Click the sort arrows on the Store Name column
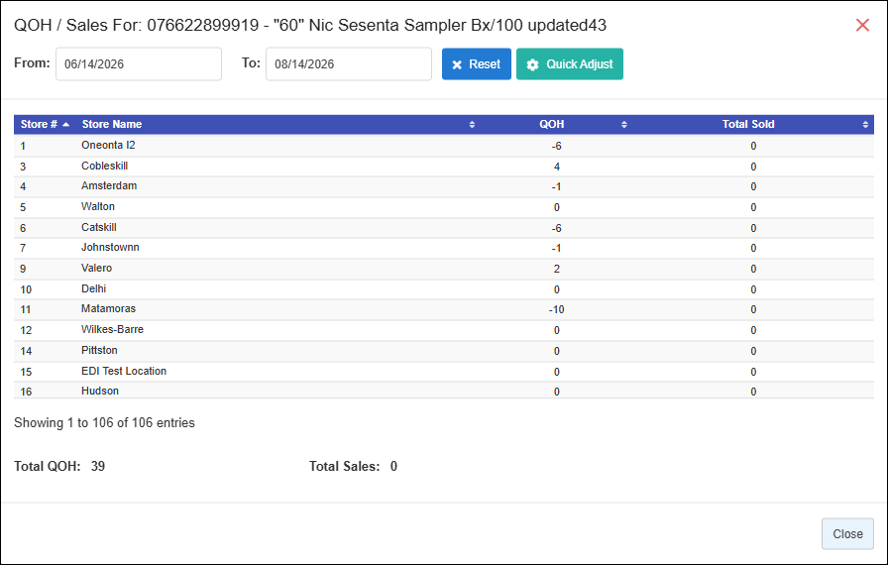Viewport: 888px width, 565px height. [472, 125]
